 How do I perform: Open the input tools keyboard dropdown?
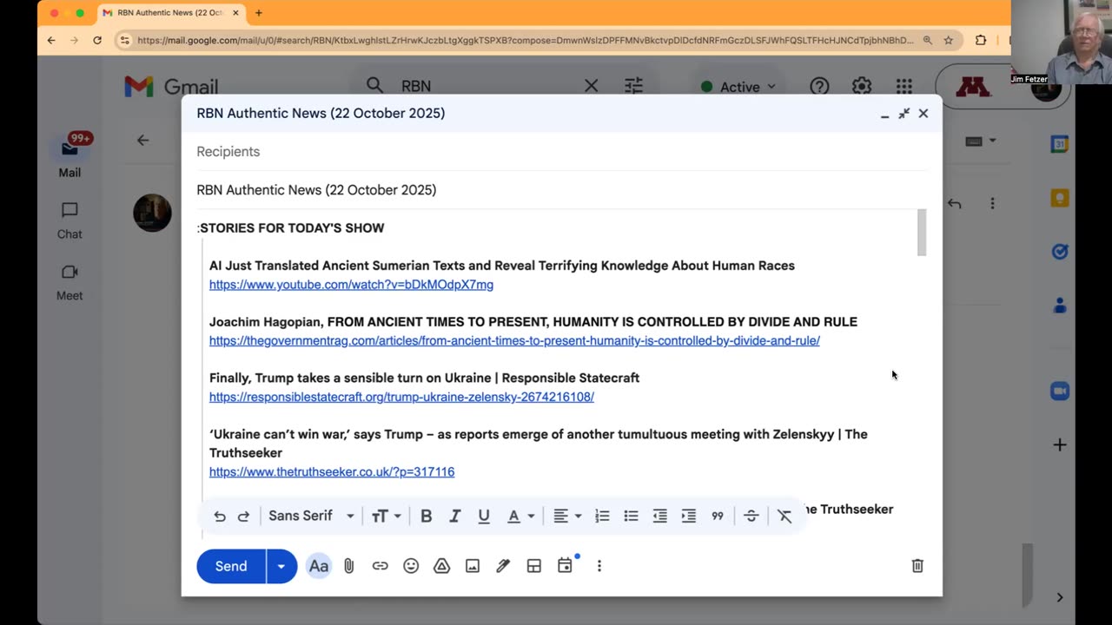coord(982,141)
